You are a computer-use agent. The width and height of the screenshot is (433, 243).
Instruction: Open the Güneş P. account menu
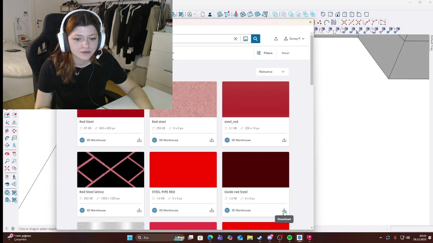(x=294, y=39)
